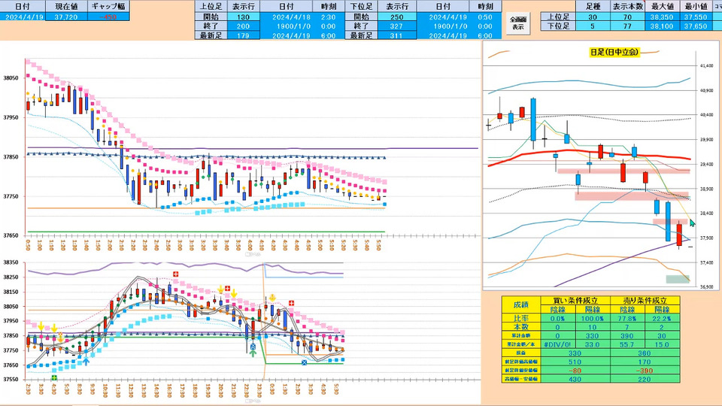Click the green plus marker below lower chart
The height and width of the screenshot is (406, 722).
[x=54, y=378]
